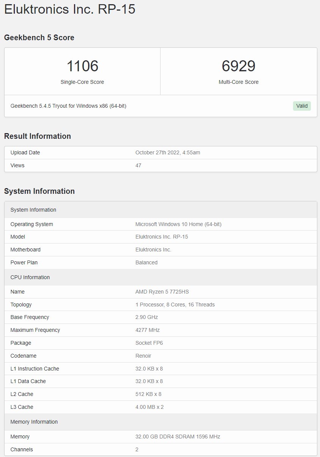Click the Base Frequency value 2.90 GHz

(x=147, y=317)
